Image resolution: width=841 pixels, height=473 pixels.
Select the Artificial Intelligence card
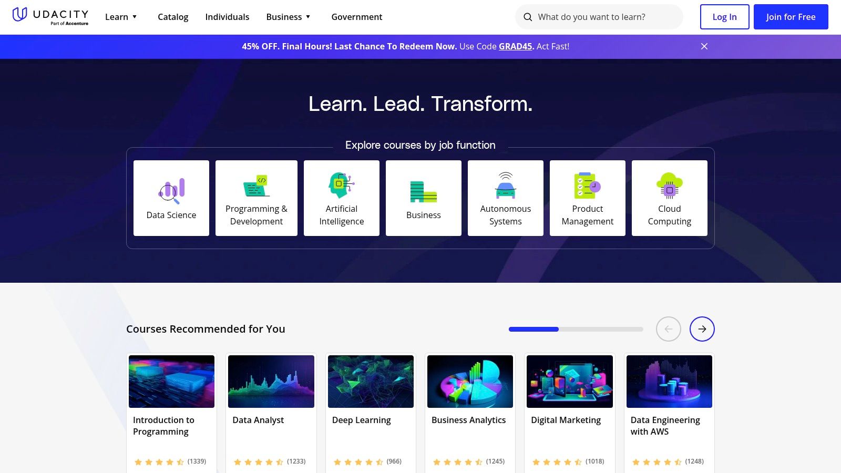tap(342, 198)
